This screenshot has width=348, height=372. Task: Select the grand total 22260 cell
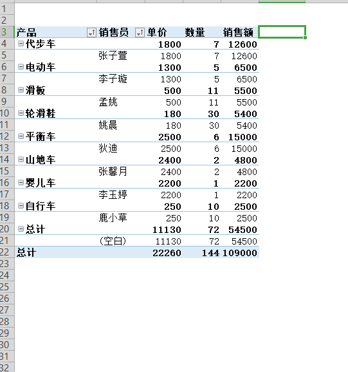[x=164, y=252]
